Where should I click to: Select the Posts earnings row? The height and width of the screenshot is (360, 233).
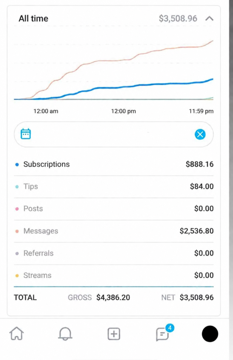tap(114, 209)
